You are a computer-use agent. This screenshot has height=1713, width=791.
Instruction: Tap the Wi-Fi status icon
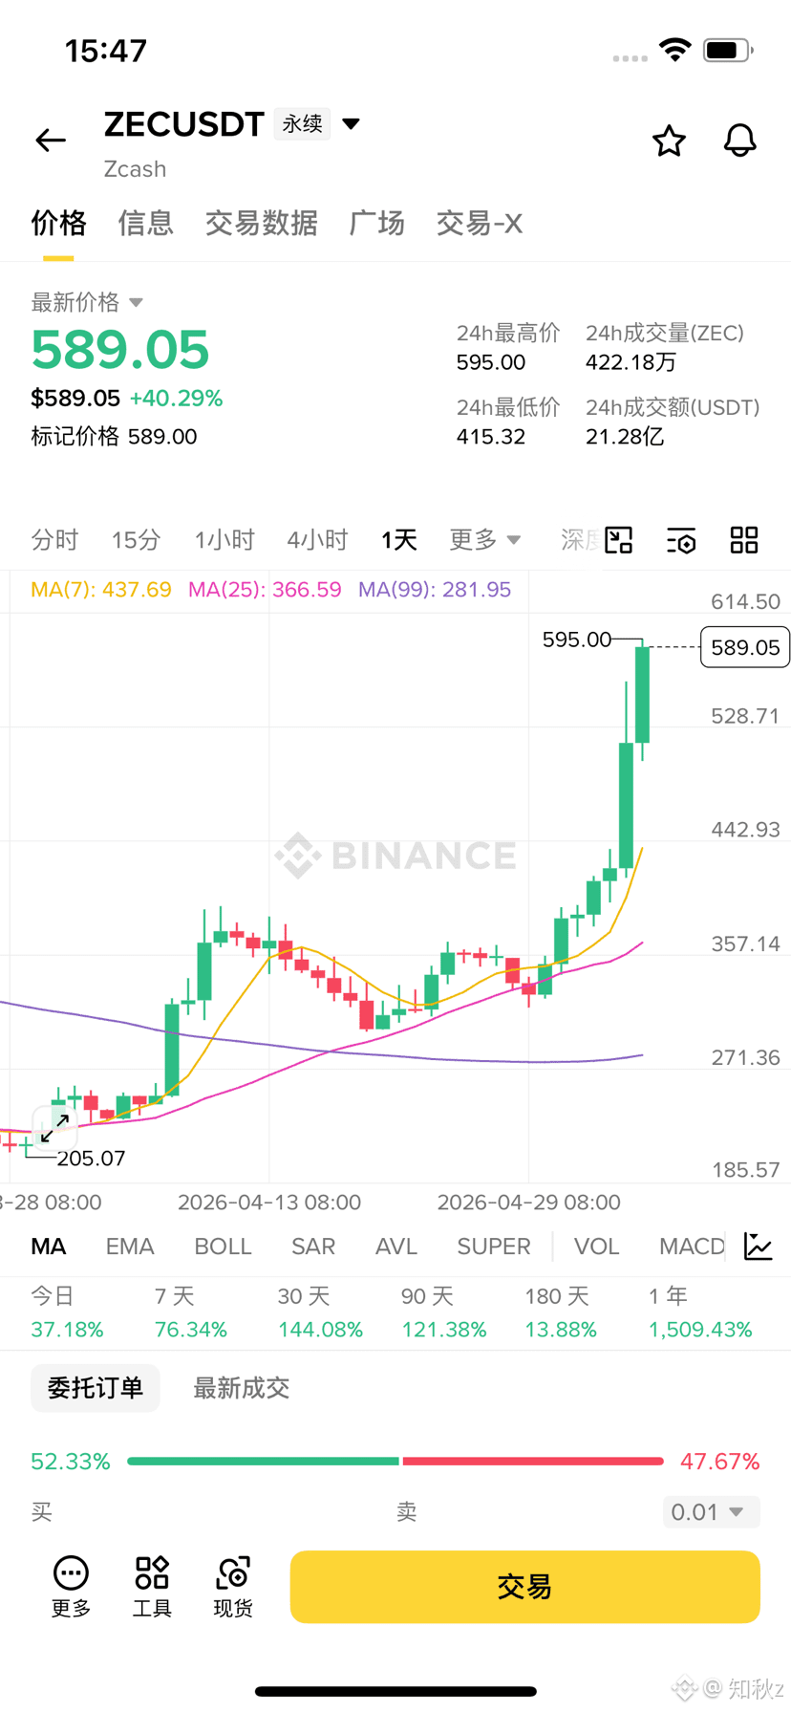(x=675, y=50)
